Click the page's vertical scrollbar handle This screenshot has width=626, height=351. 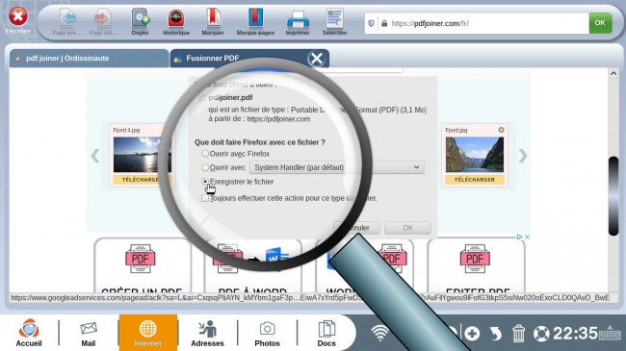tap(613, 196)
